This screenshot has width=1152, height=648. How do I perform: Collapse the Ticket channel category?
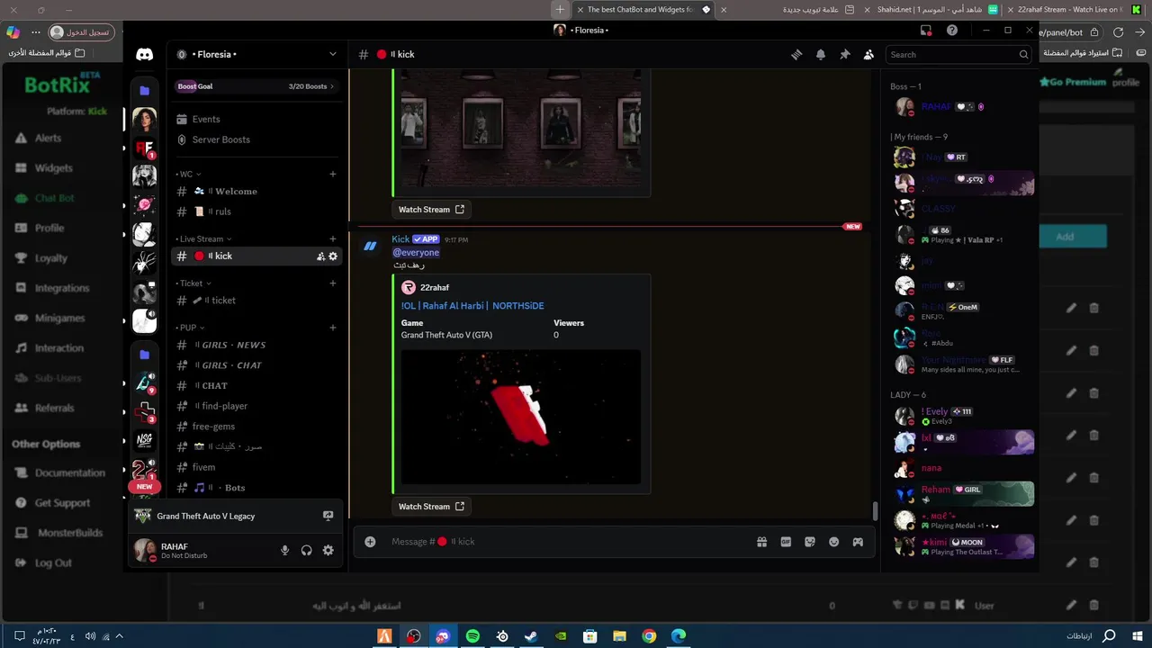(x=193, y=283)
